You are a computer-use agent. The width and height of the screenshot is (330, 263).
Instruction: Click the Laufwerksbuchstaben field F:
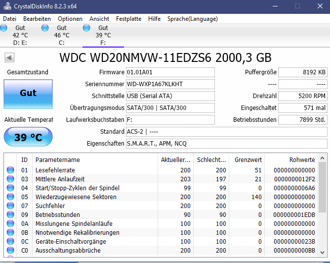(x=170, y=120)
